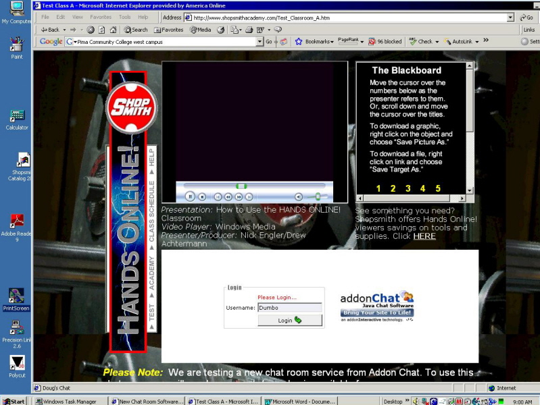The width and height of the screenshot is (540, 405).
Task: Click the CLASS SCHEDULE sidebar tab
Action: [151, 211]
